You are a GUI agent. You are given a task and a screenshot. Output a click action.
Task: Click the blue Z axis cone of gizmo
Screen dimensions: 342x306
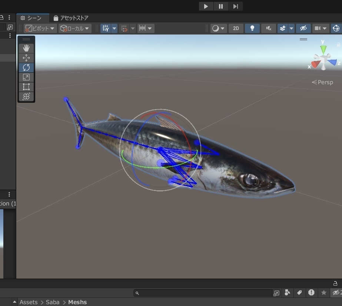(332, 62)
